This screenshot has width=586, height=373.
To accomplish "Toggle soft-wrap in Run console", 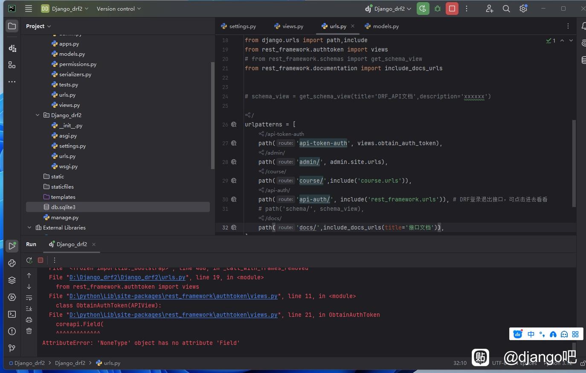I will (29, 298).
